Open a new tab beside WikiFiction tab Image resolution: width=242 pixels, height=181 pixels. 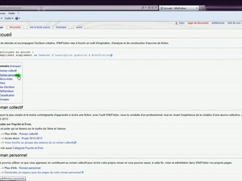pos(202,8)
